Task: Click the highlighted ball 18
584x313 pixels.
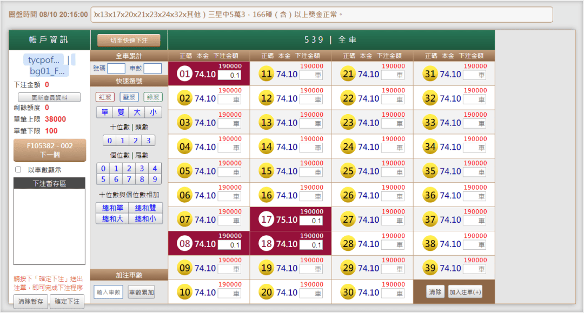Action: coord(266,244)
